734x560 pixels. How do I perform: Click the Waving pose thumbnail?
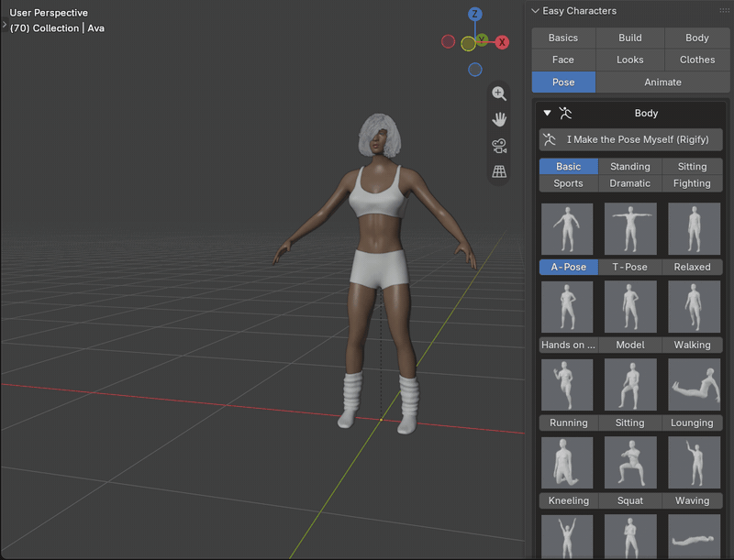tap(695, 463)
